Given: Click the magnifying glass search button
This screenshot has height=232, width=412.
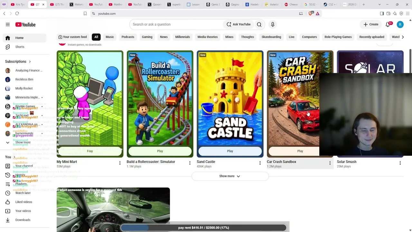Looking at the screenshot, I should click(259, 24).
